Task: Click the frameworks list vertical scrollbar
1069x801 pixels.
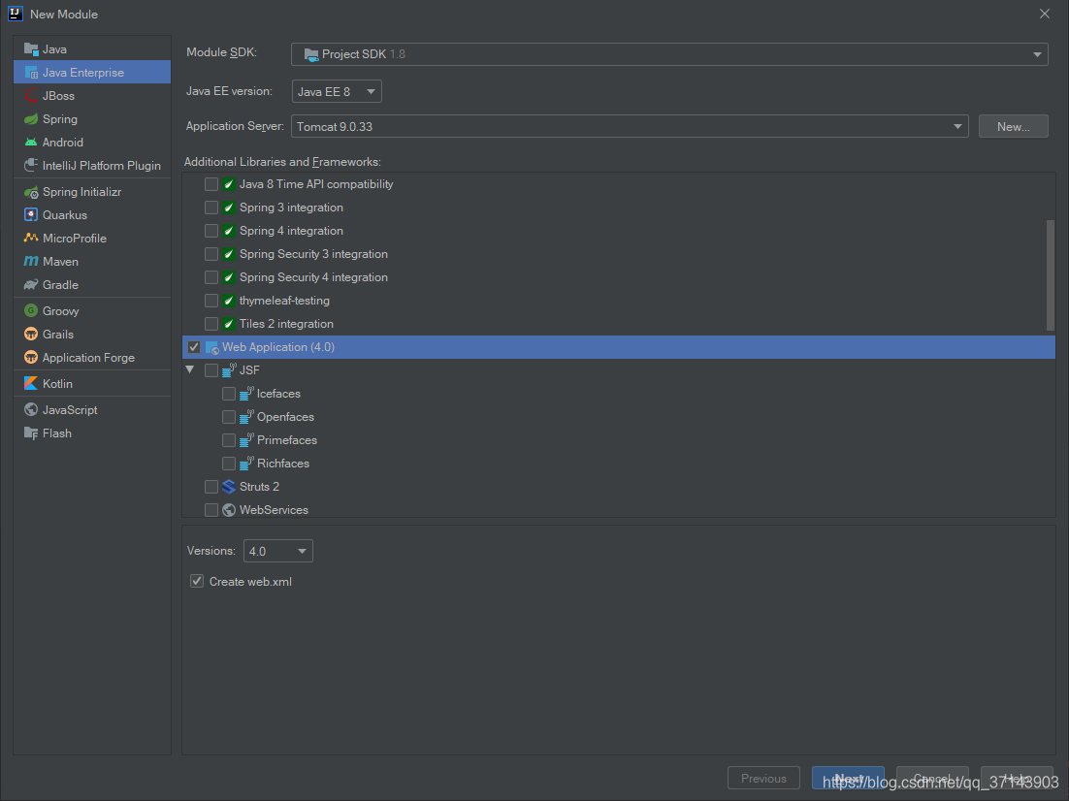Action: coord(1051,275)
